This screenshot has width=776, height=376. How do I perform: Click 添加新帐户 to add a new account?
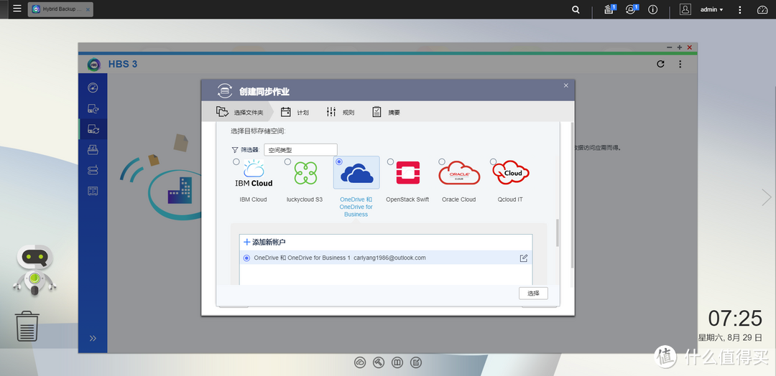(x=264, y=242)
